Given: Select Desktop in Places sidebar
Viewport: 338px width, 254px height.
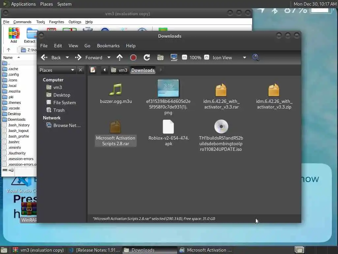Looking at the screenshot, I should tap(58, 95).
